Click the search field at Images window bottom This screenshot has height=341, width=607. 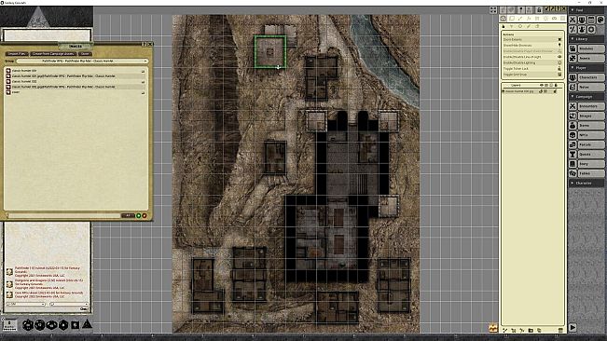(x=64, y=215)
